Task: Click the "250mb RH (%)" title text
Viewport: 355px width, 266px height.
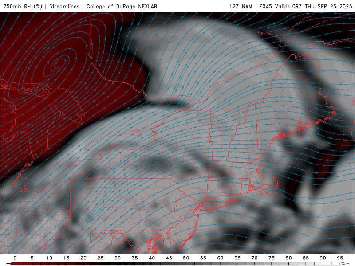Action: (23, 6)
